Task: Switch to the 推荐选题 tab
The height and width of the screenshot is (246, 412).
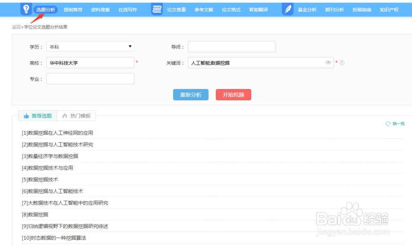Action: 37,116
